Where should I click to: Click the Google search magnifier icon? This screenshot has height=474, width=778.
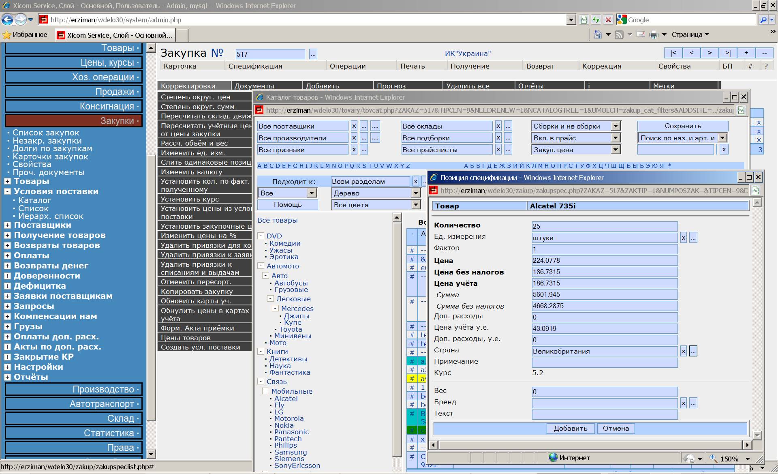tap(763, 19)
